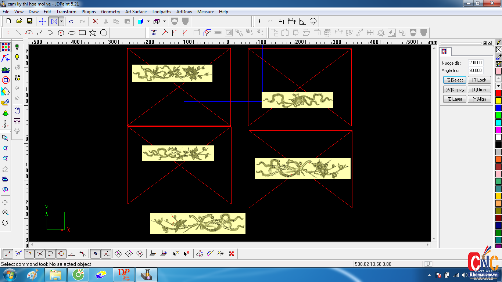The width and height of the screenshot is (502, 282).
Task: Click the Save file icon
Action: click(30, 21)
